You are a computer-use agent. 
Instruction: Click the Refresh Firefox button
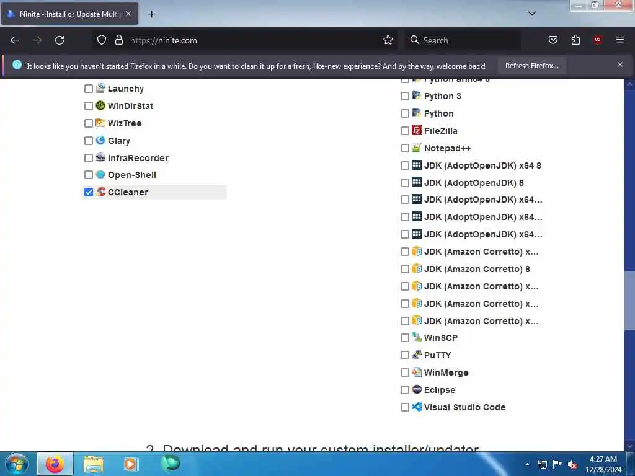click(x=531, y=66)
